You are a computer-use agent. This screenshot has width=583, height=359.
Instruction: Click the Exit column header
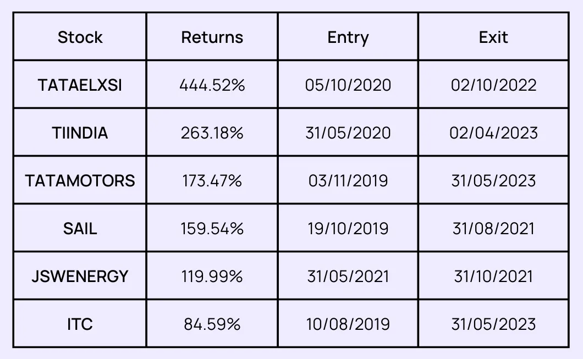493,37
